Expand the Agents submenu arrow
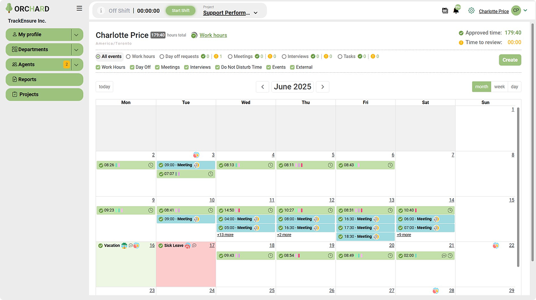Viewport: 536px width, 300px height. [77, 64]
